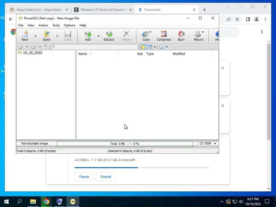Click the Chrome back arrow
Image resolution: width=276 pixels, height=207 pixels.
pyautogui.click(x=11, y=19)
